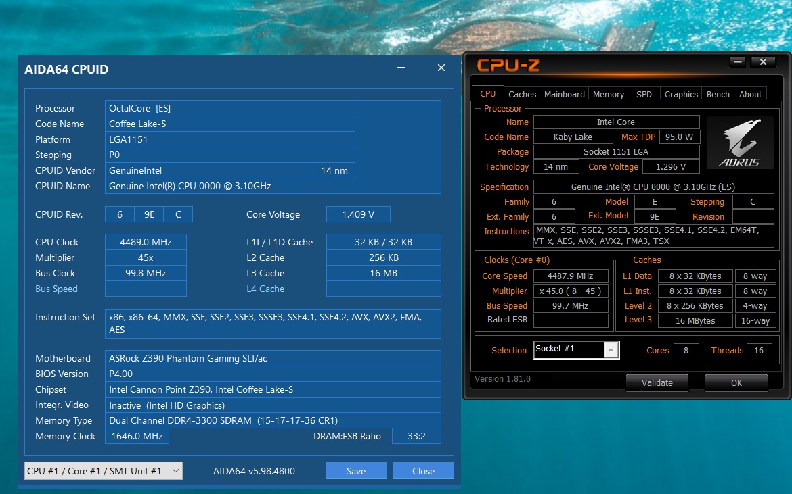Click the 45x multiplier value in AIDA64
Viewport: 792px width, 494px height.
tap(146, 257)
